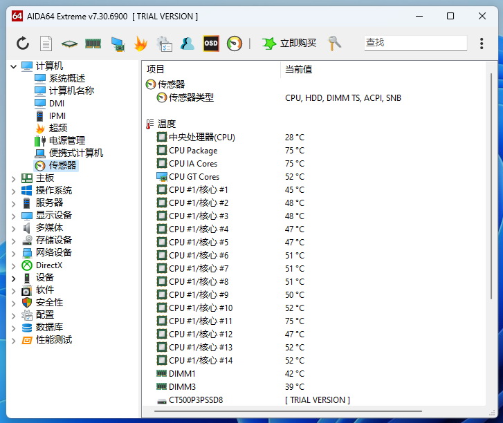
Task: Click the 操作系统 Windows logo icon
Action: (27, 191)
